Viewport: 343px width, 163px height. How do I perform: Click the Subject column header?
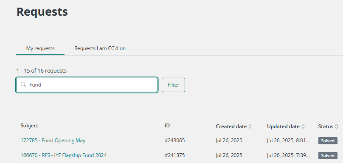point(29,126)
